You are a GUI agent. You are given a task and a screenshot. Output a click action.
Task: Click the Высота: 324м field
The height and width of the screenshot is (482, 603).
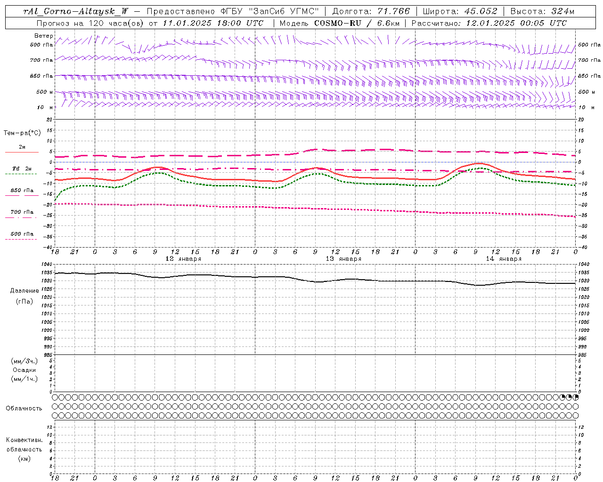(x=543, y=11)
